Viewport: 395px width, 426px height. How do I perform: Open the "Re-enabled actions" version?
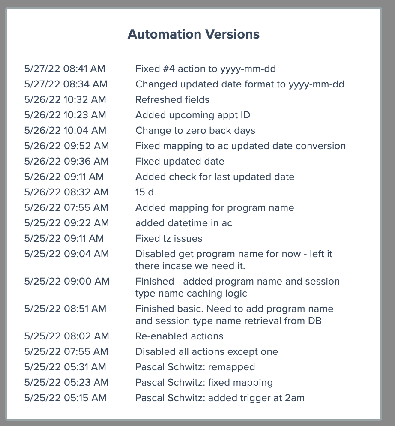(x=179, y=336)
